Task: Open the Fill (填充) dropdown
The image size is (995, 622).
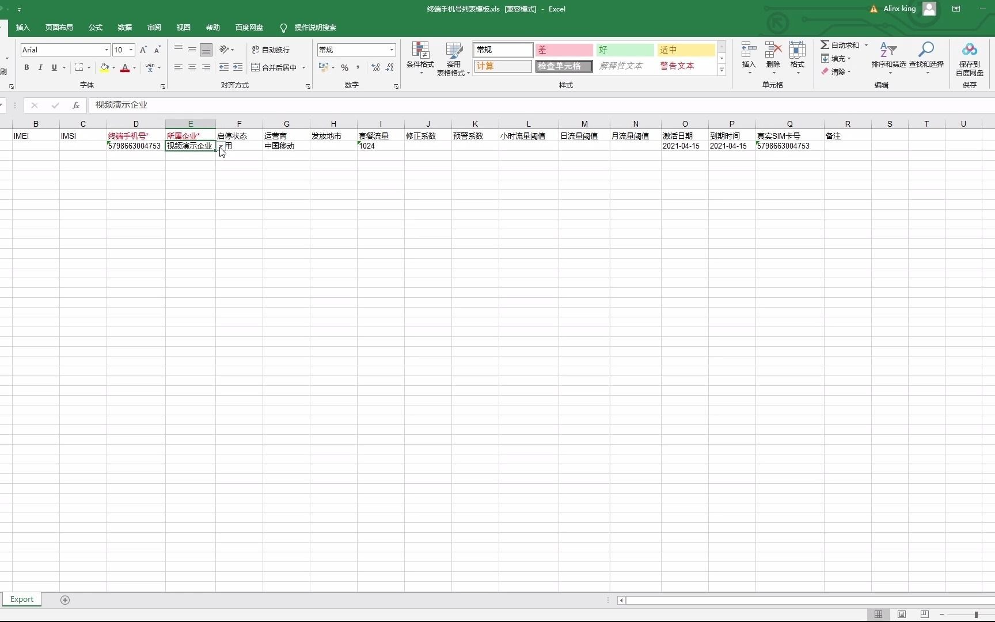Action: click(x=836, y=58)
